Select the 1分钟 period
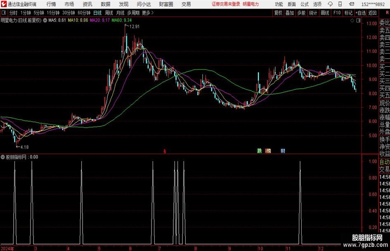This screenshot has width=390, height=251. coord(26,13)
